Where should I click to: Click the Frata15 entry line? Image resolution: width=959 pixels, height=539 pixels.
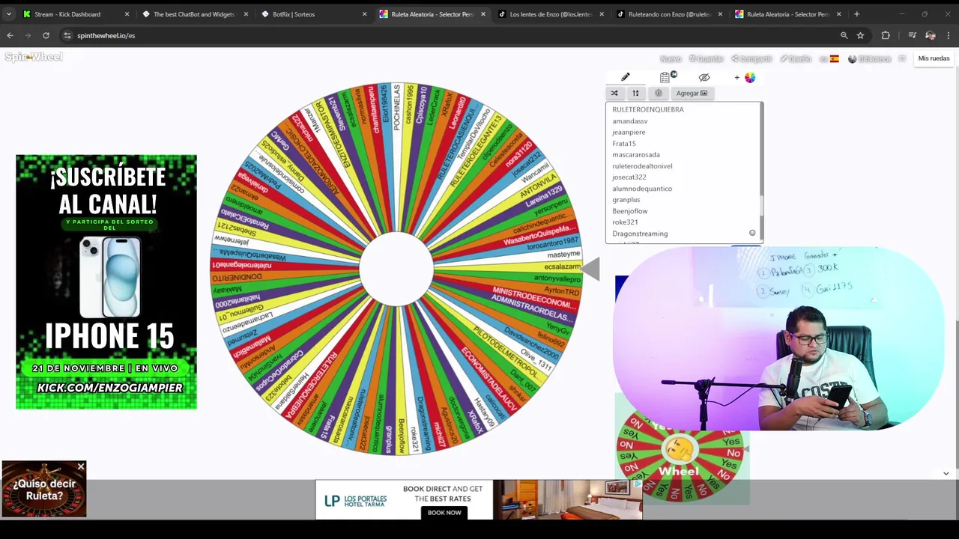point(624,143)
